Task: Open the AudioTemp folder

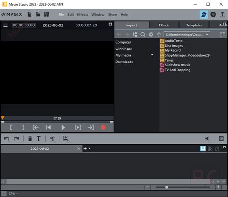Action: click(171, 41)
